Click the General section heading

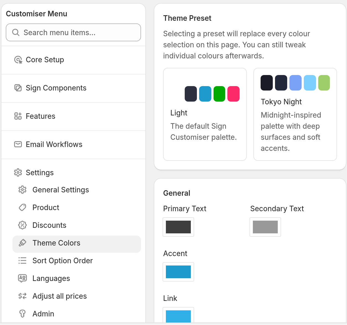(x=177, y=193)
